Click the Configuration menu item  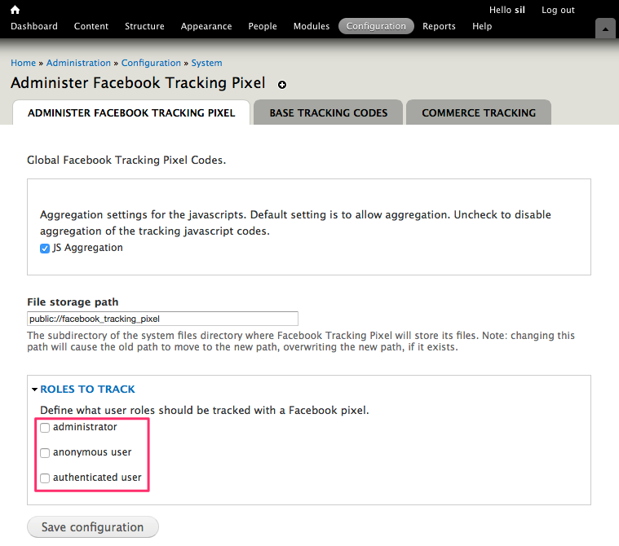376,26
